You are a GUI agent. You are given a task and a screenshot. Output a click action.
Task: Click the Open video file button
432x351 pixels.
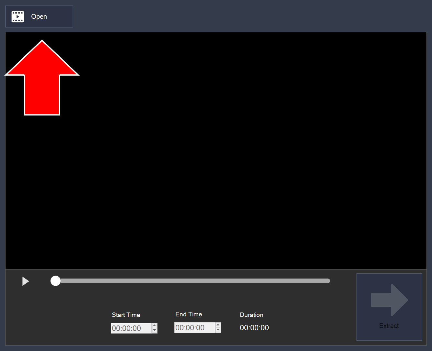(39, 16)
